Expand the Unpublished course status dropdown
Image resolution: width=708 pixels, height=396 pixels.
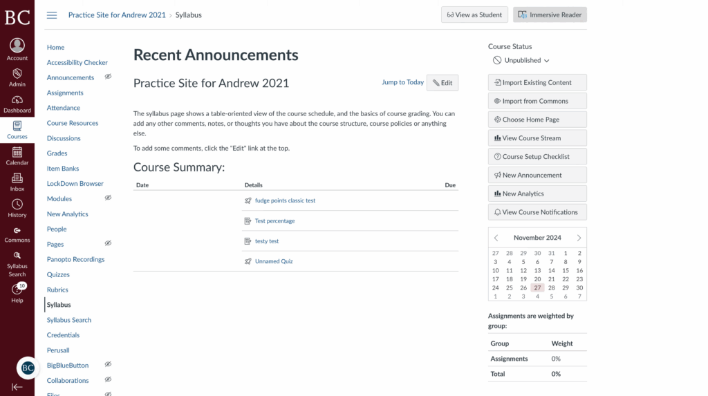521,60
